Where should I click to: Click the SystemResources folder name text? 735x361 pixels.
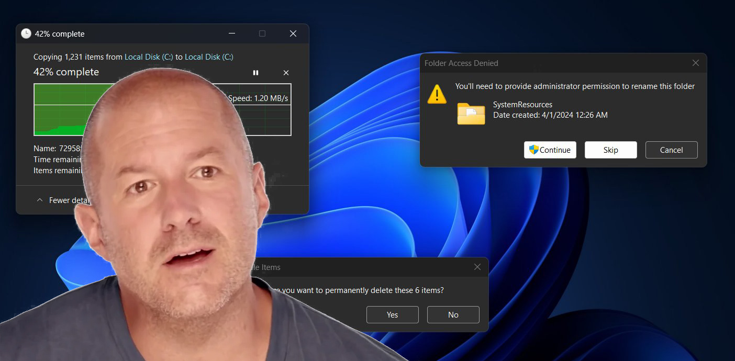click(x=522, y=105)
